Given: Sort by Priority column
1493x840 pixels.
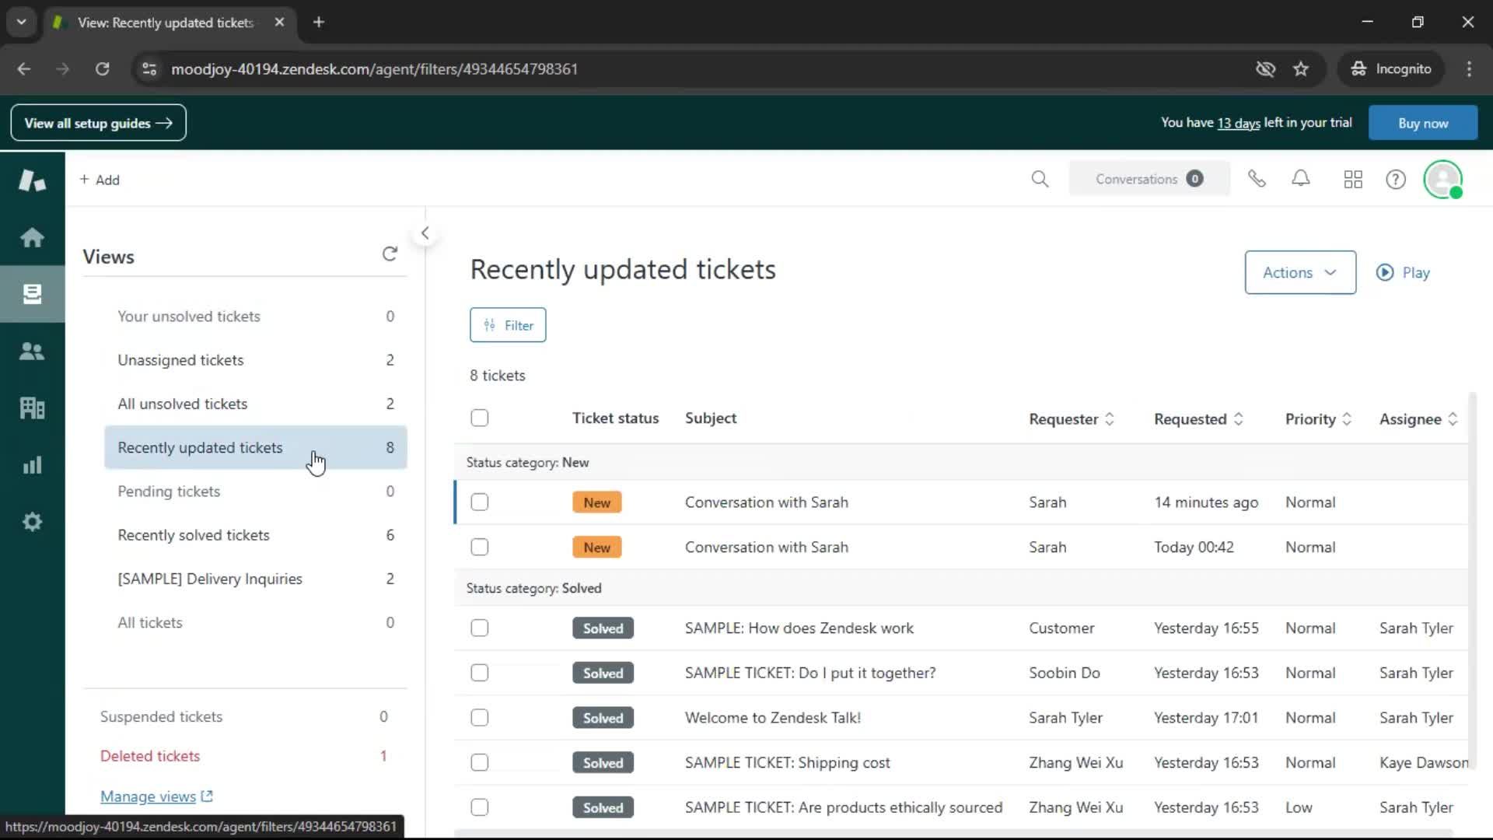Looking at the screenshot, I should point(1318,418).
